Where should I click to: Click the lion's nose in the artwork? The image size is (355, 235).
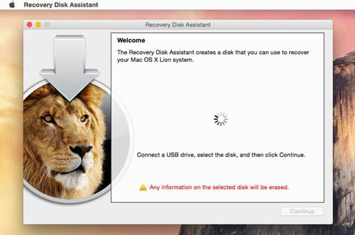click(x=81, y=149)
